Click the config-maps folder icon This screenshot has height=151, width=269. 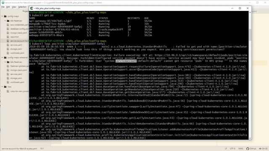click(x=5, y=16)
